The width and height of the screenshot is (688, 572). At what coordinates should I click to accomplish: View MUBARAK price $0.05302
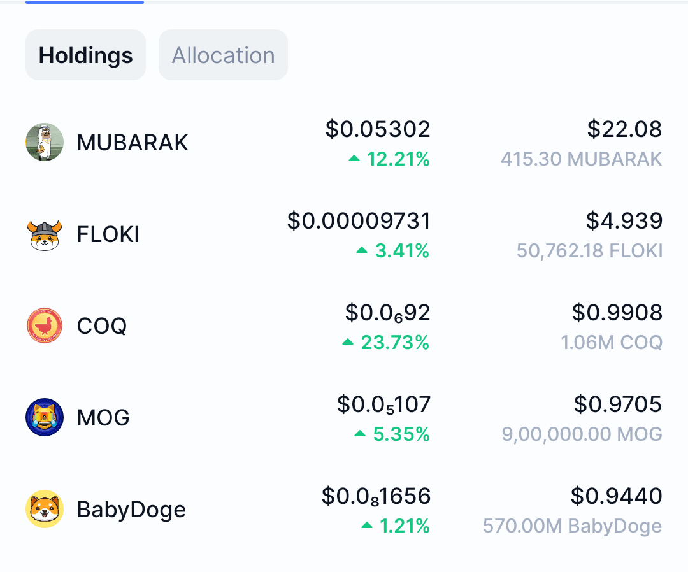tap(378, 129)
